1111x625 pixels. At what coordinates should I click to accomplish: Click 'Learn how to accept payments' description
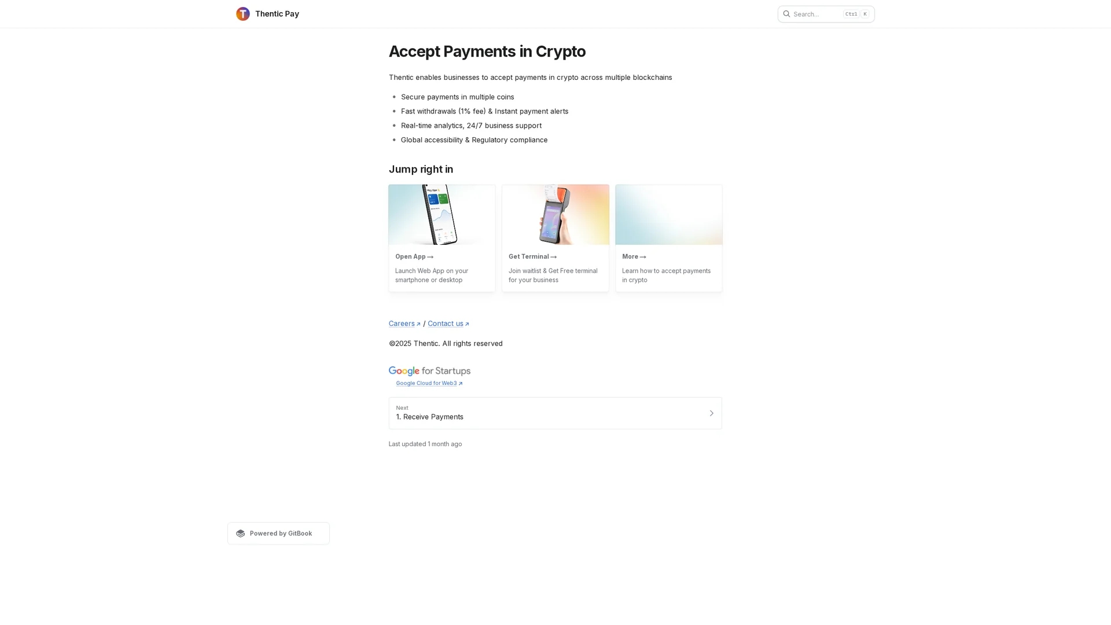coord(666,275)
